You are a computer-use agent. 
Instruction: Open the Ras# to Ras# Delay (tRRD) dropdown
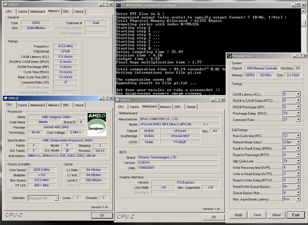coord(298,148)
